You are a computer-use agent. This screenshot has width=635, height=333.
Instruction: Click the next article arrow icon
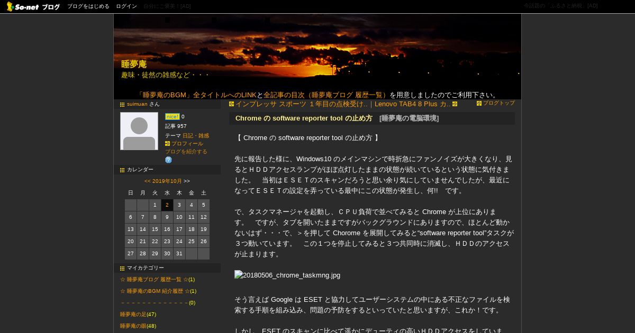pos(455,104)
